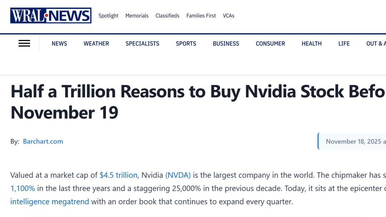The image size is (386, 217).
Task: Select the Sports menu item
Action: pyautogui.click(x=186, y=44)
